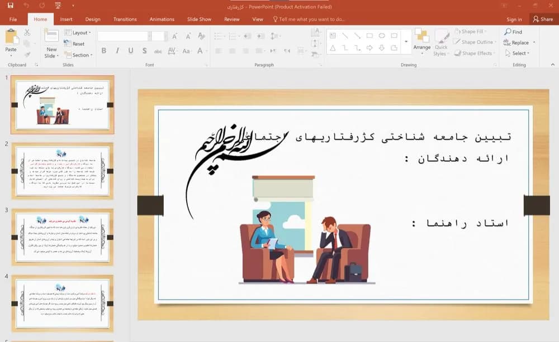Click the Format Painter brush icon
The height and width of the screenshot is (342, 559).
[27, 54]
